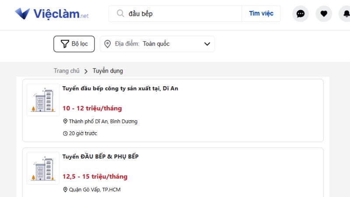The height and width of the screenshot is (197, 350).
Task: Expand the "Địa điểm: Toàn quốc" dropdown
Action: pos(157,44)
